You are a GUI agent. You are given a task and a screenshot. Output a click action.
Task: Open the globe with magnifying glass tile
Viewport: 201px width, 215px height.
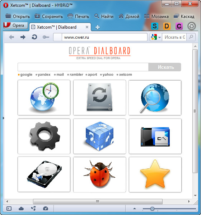click(155, 97)
